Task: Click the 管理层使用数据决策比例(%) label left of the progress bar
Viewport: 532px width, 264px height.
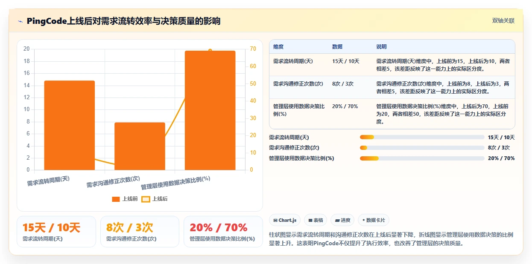Action: (301, 158)
